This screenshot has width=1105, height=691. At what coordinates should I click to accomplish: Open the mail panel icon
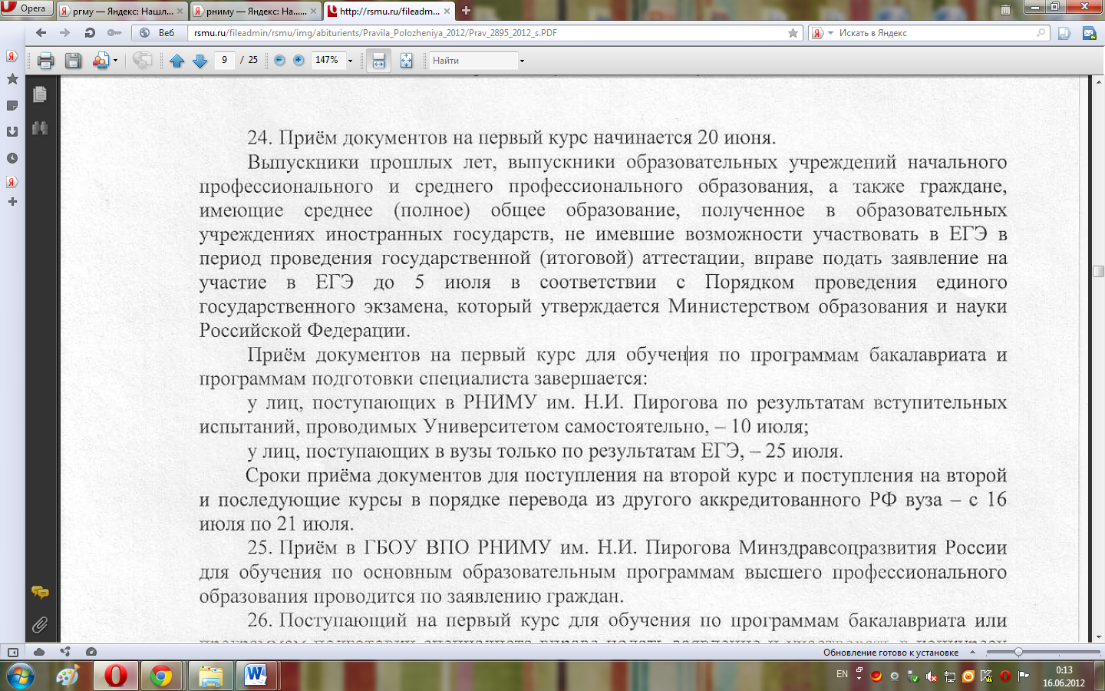[x=1089, y=33]
